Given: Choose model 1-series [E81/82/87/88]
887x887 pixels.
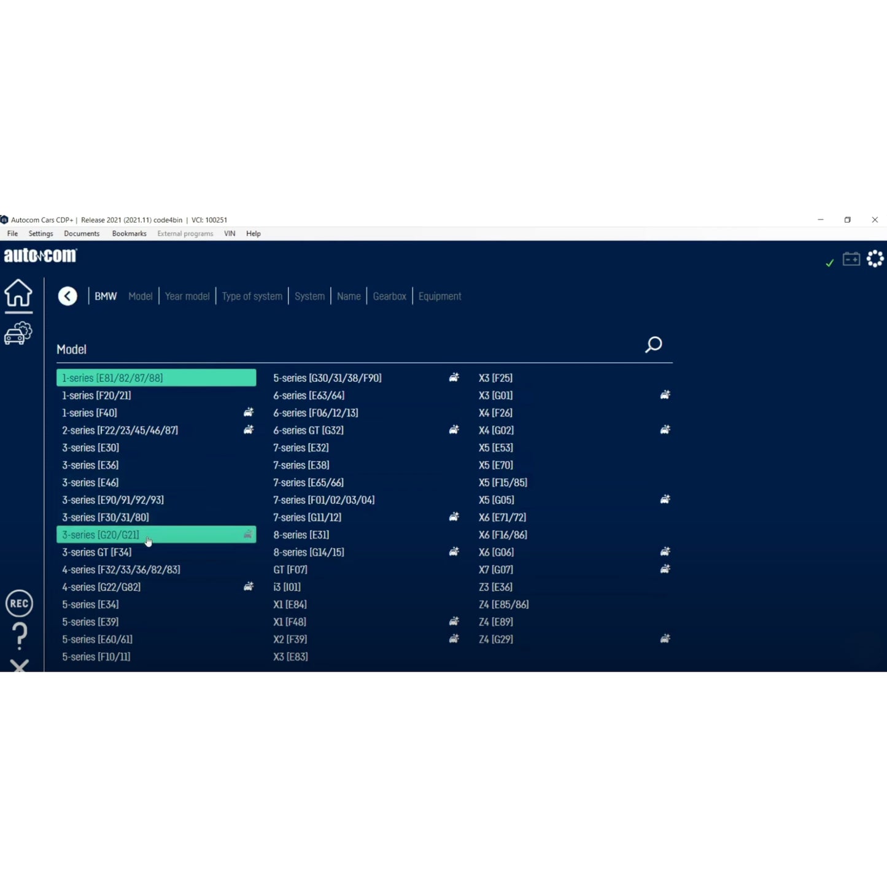Looking at the screenshot, I should (x=157, y=378).
